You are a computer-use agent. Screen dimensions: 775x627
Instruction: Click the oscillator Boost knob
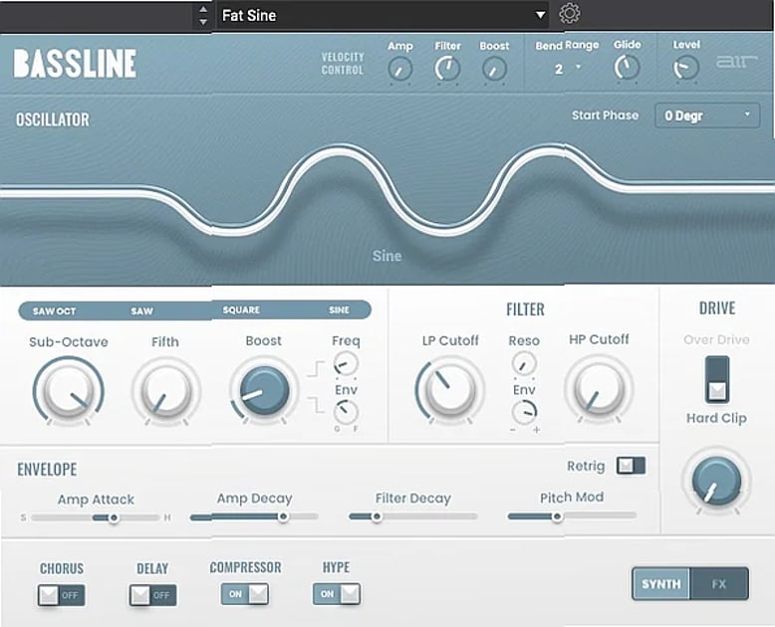[264, 390]
